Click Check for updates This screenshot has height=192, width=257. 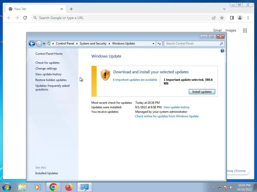tap(47, 63)
